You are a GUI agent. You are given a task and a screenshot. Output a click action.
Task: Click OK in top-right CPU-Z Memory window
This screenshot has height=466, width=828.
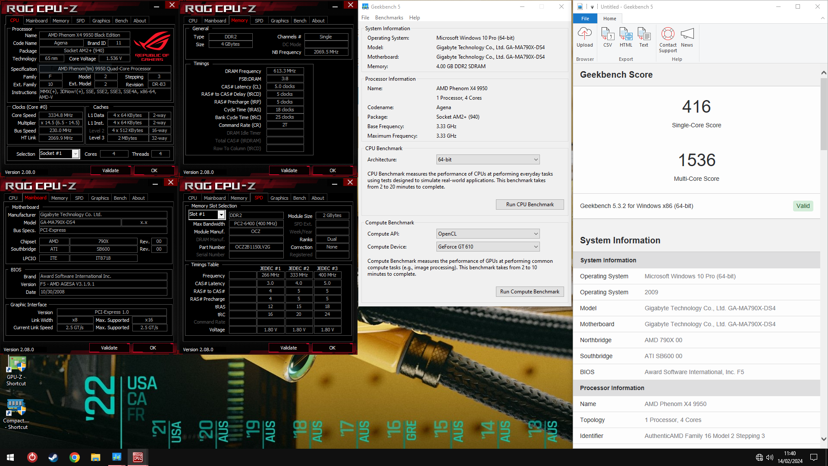[332, 170]
